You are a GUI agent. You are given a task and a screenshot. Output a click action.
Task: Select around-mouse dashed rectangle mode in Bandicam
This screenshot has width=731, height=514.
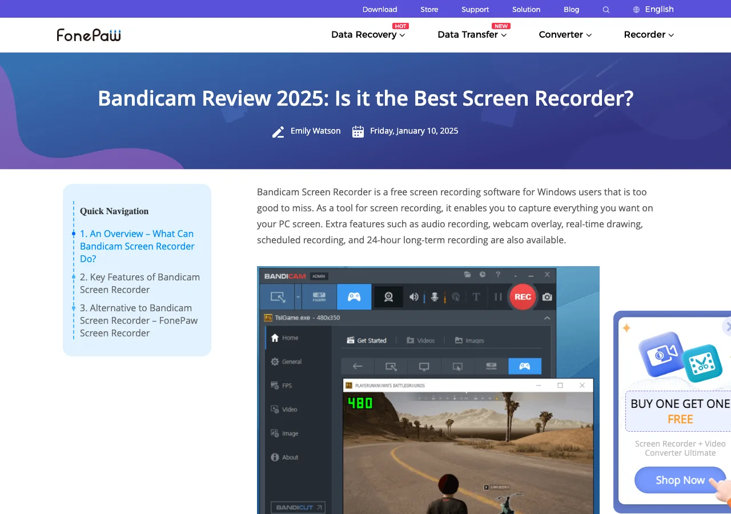[x=457, y=367]
